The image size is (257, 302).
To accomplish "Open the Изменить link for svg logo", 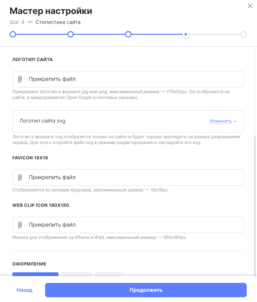I will click(x=221, y=121).
